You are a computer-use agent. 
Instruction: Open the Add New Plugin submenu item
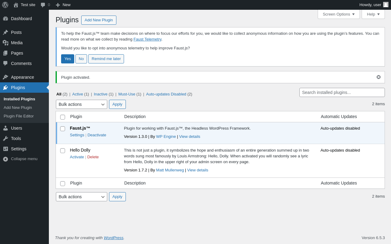18,108
